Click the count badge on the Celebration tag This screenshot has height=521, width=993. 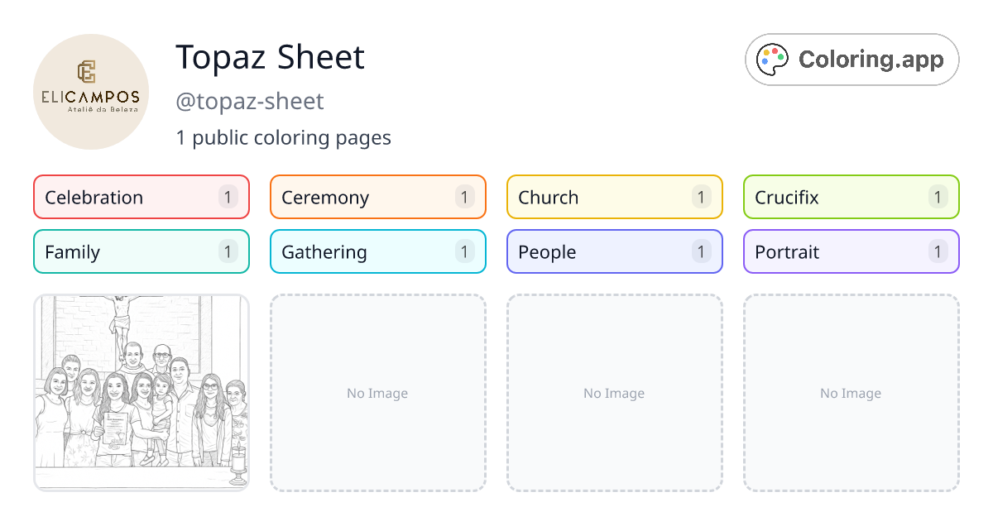(x=227, y=197)
